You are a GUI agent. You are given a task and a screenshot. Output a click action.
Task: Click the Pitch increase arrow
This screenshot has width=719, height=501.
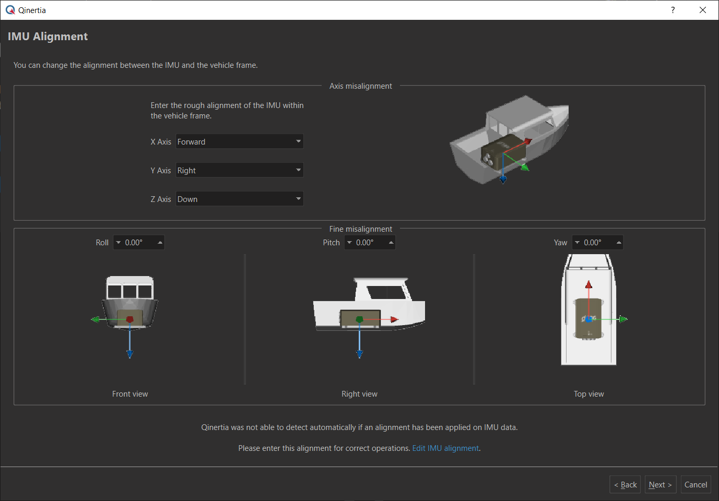tap(391, 242)
